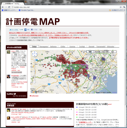127x128 pixels.
Task: Switch to the Kanagawa tab
Action: [x=44, y=46]
